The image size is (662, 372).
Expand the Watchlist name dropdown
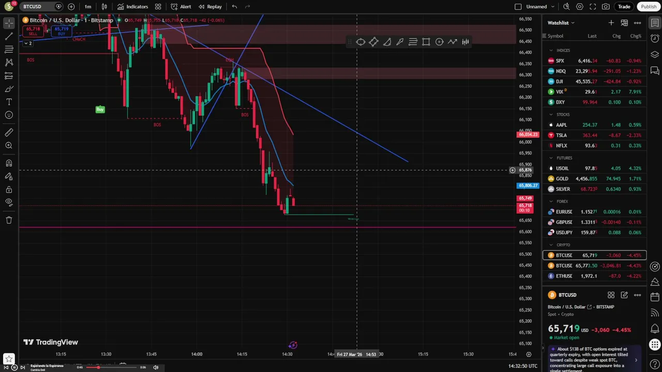[561, 23]
